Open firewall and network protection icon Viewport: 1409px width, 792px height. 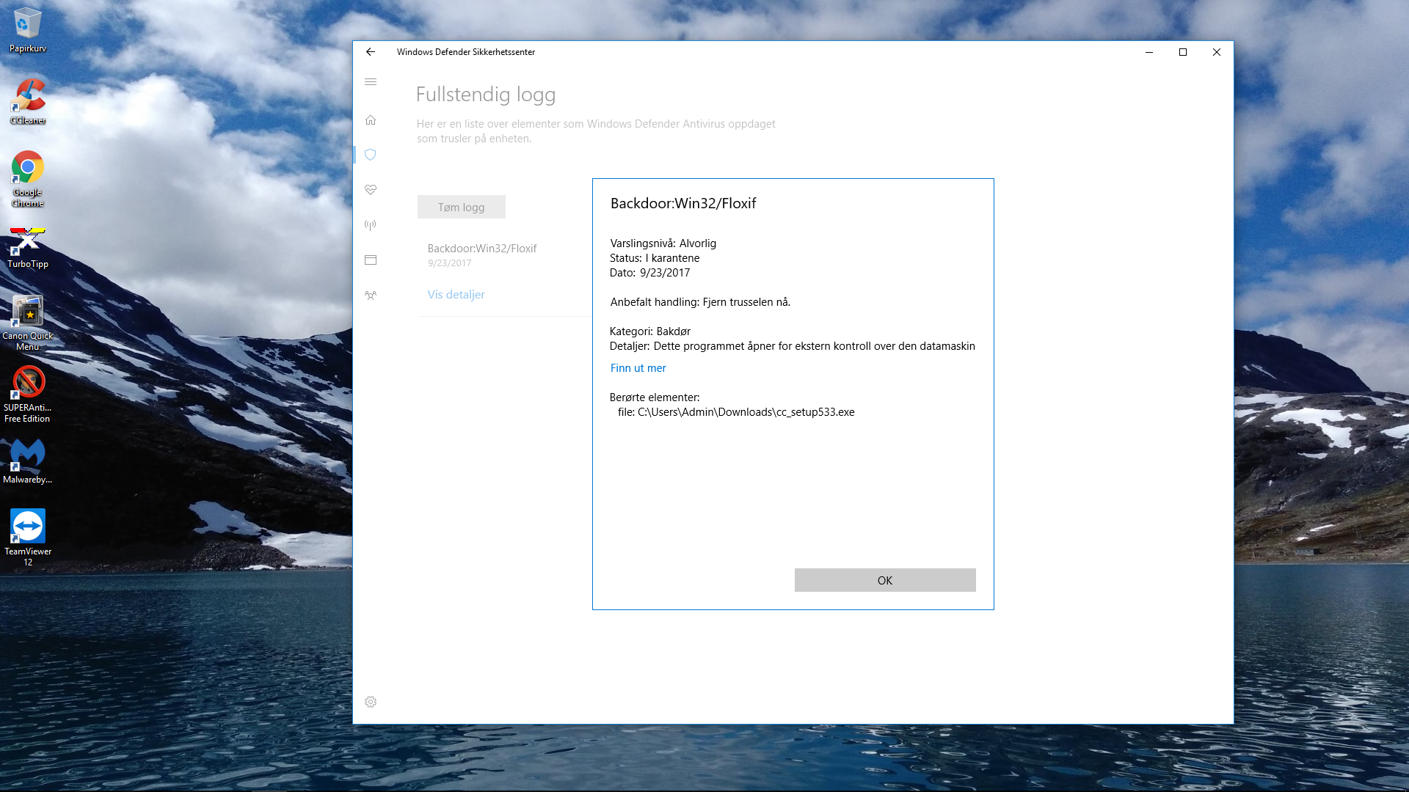tap(371, 225)
